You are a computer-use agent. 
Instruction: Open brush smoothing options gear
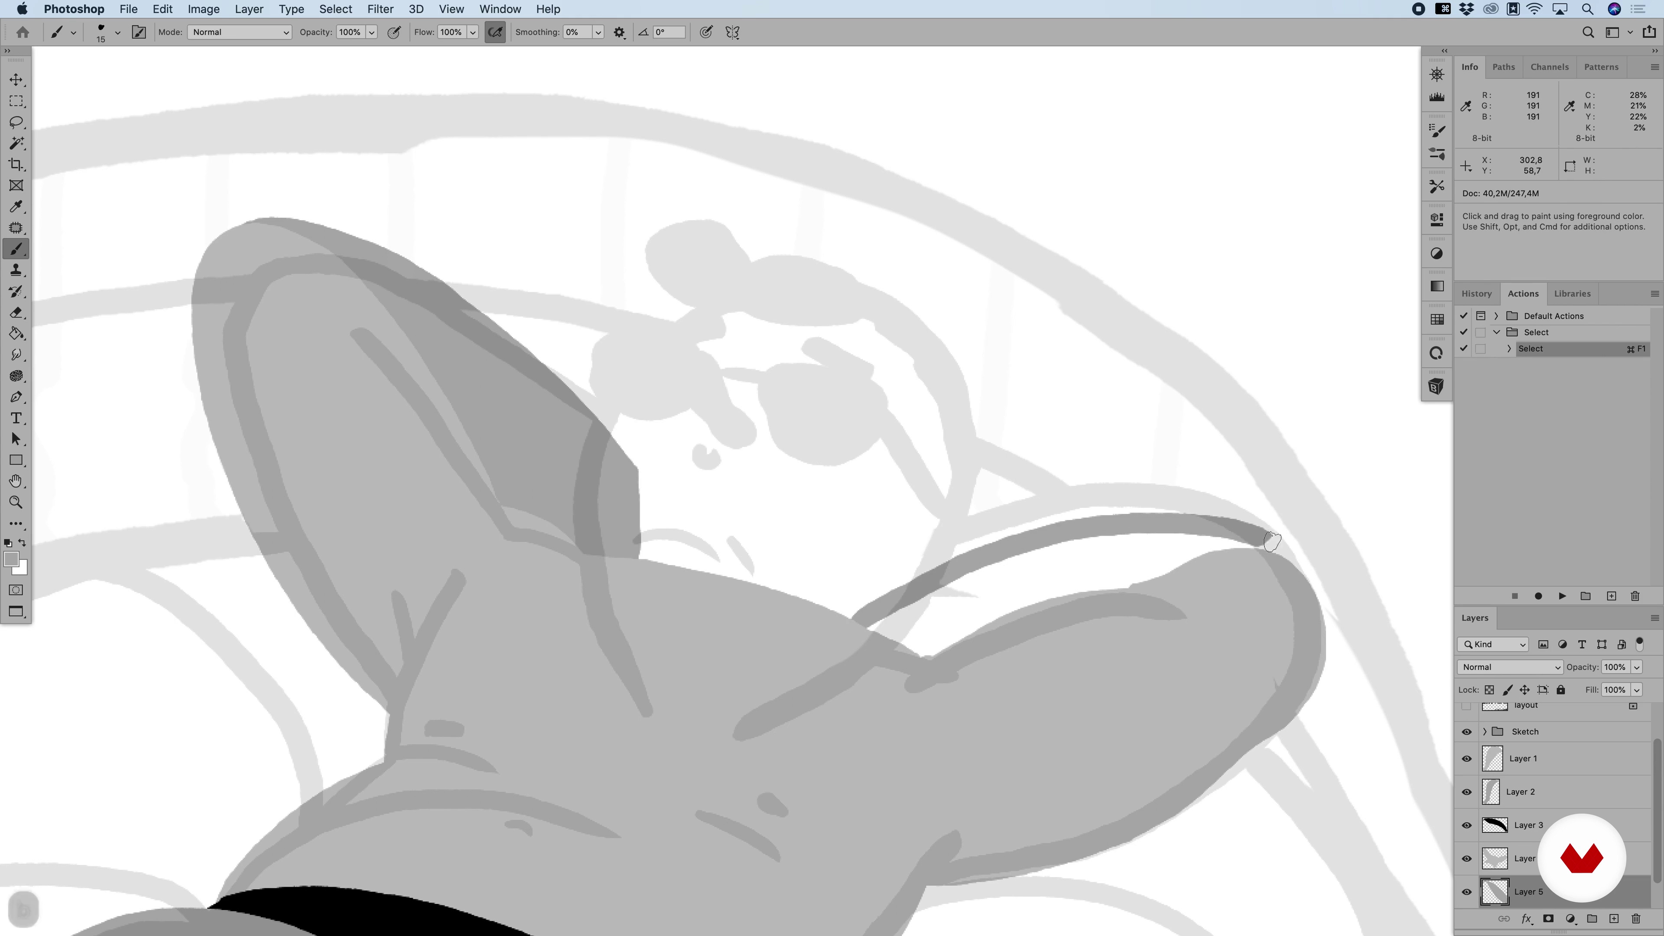pos(619,32)
